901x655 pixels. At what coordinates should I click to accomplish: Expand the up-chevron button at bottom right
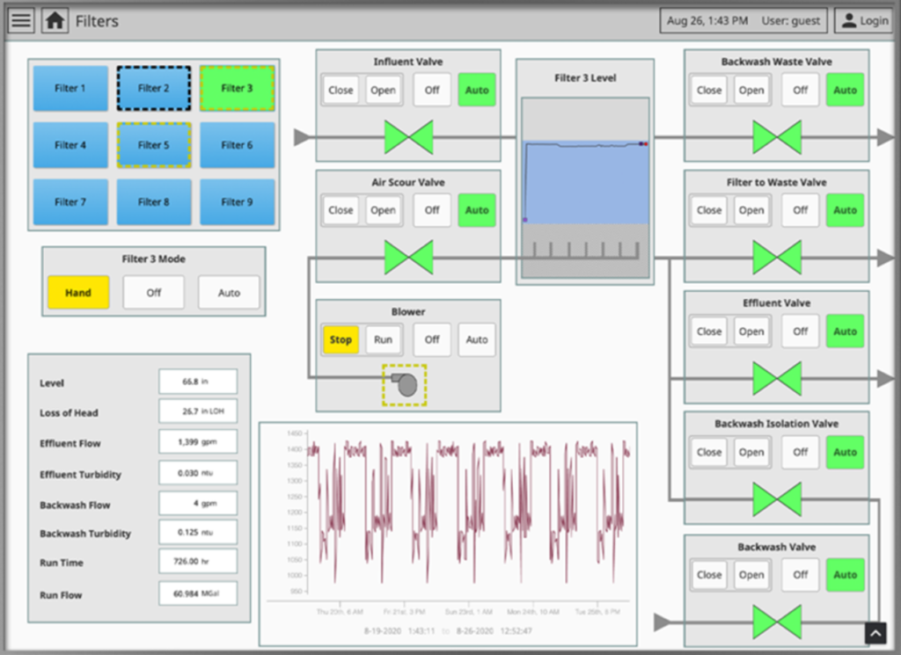(x=875, y=634)
